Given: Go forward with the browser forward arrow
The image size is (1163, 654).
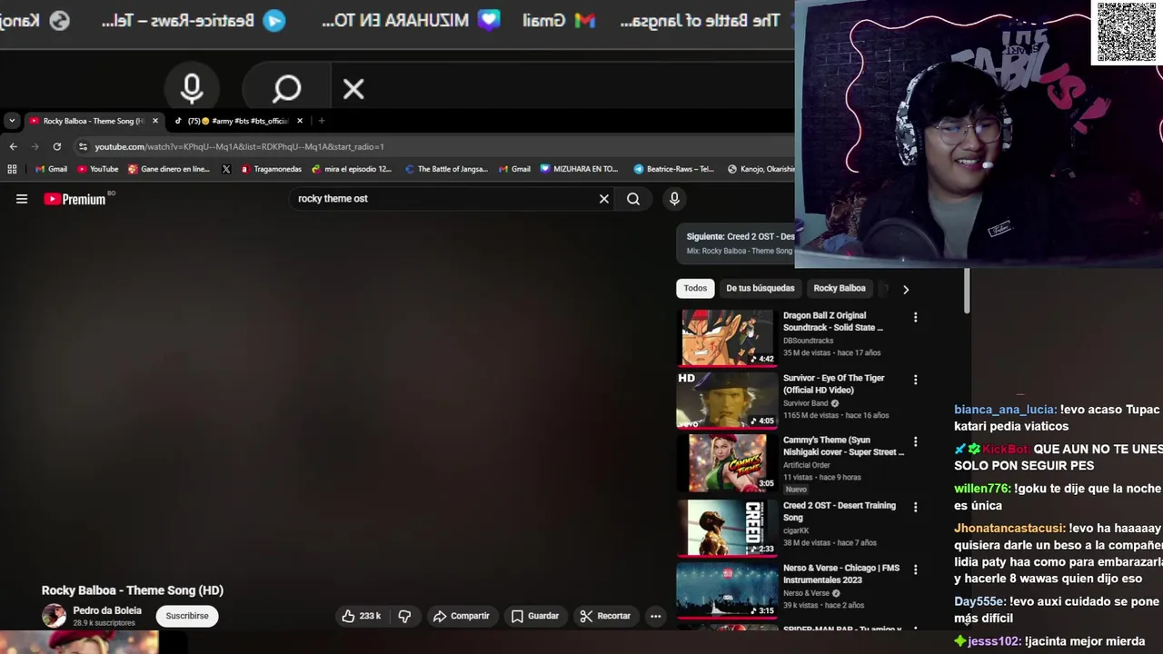Looking at the screenshot, I should coord(35,146).
